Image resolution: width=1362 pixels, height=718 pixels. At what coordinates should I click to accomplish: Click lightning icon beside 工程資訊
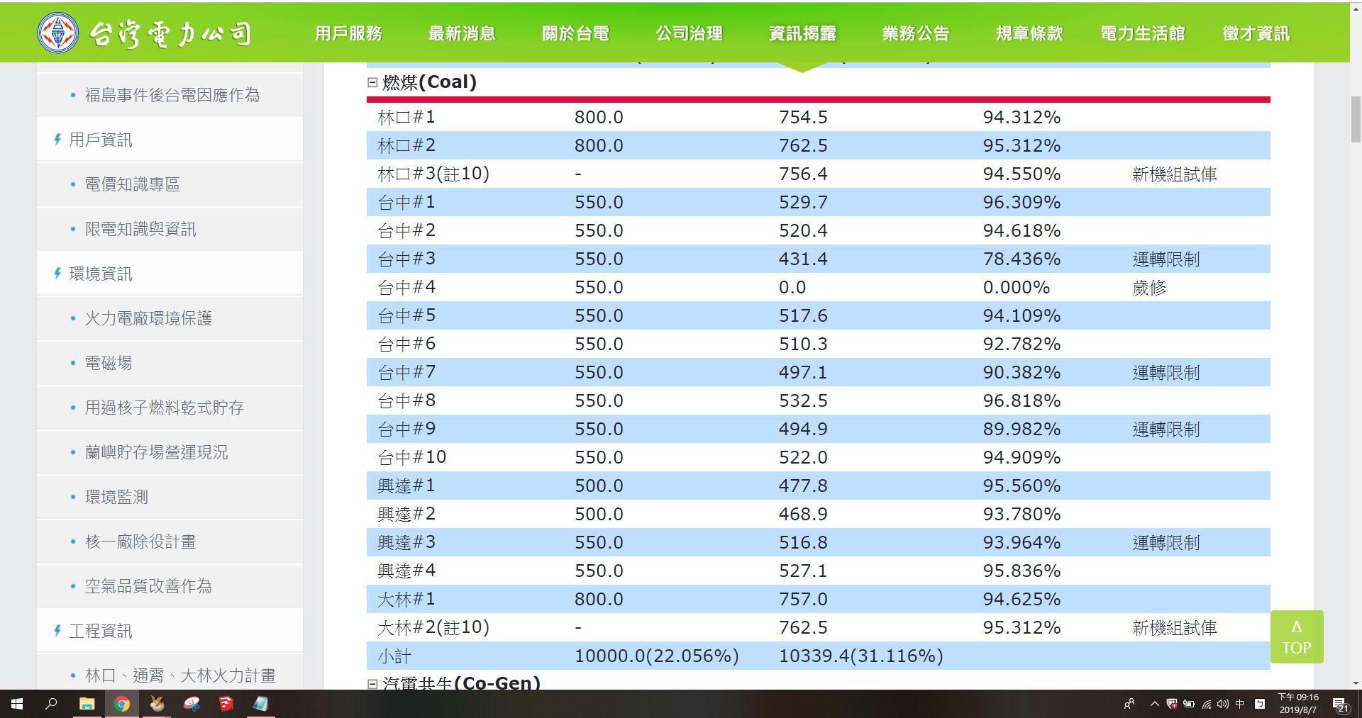tap(57, 631)
